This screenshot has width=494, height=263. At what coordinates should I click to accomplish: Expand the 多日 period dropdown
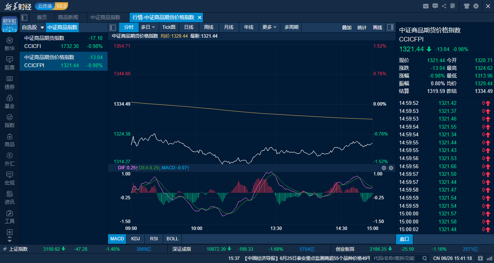coord(148,27)
